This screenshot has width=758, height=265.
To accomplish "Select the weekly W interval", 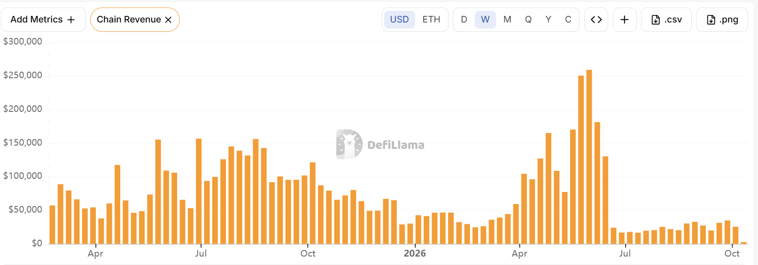I will [x=485, y=20].
